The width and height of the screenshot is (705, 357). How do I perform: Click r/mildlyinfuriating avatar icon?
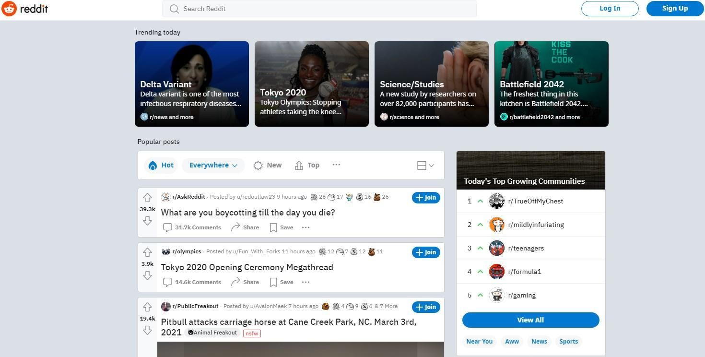(497, 225)
